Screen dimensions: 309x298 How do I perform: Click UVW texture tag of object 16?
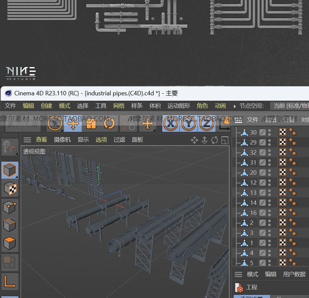pos(283,212)
